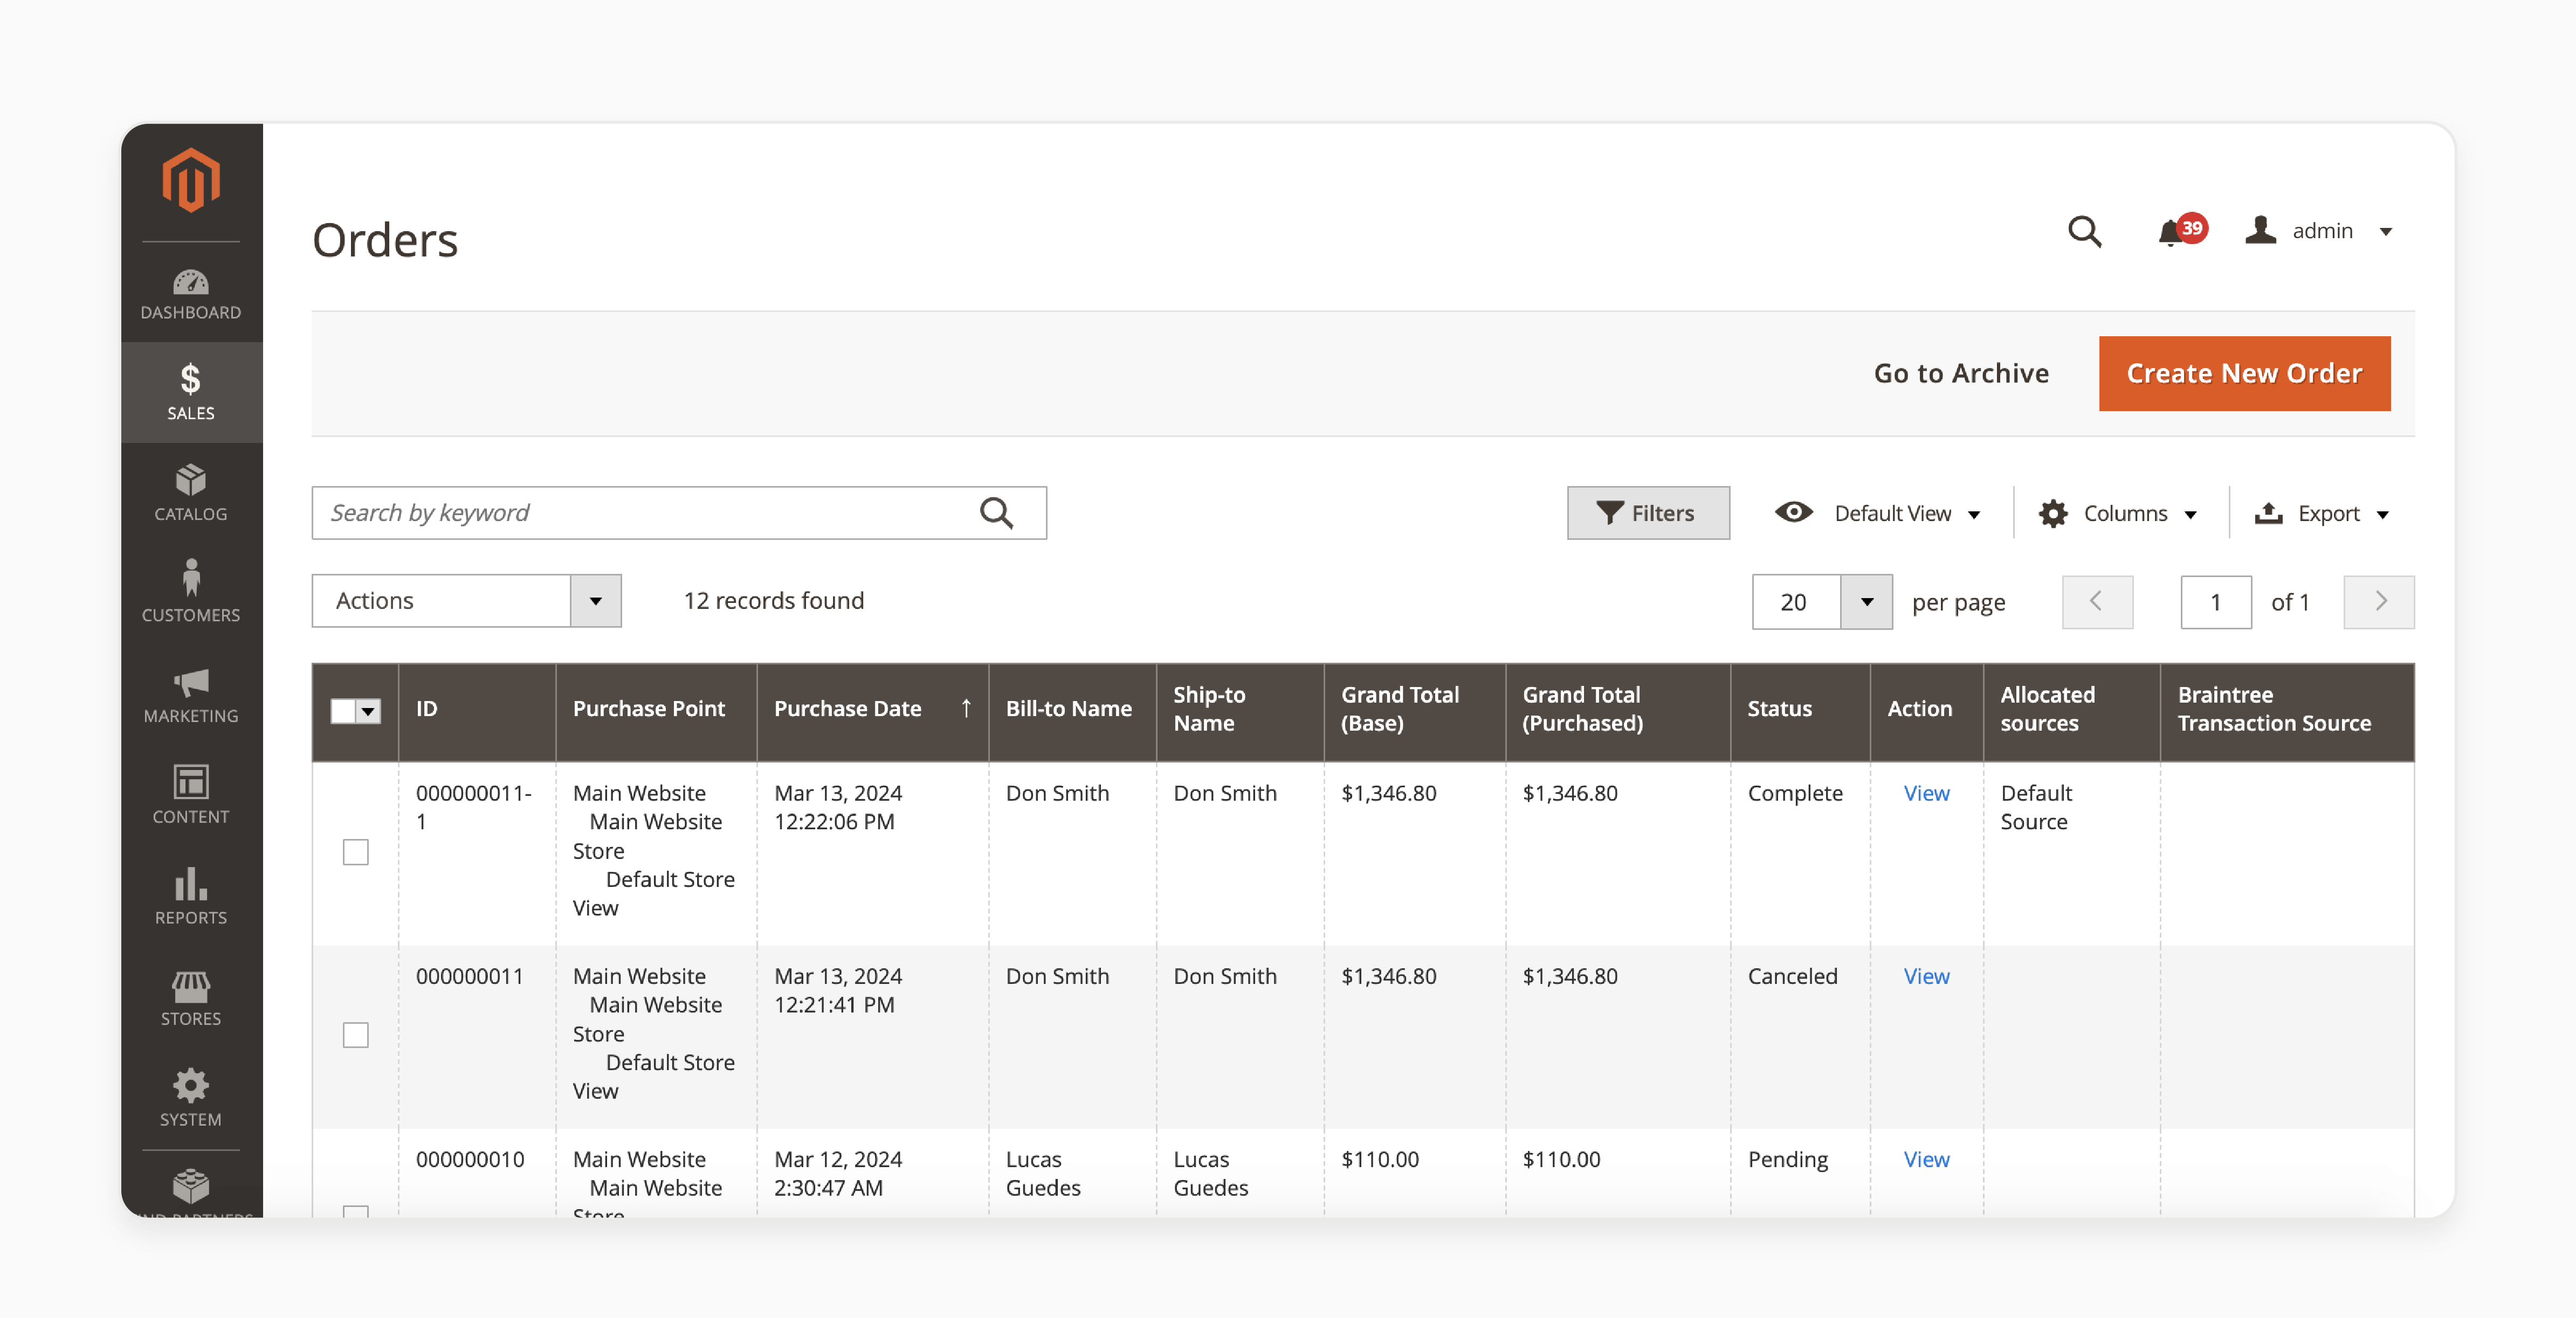This screenshot has width=2576, height=1318.
Task: Open the Reports sidebar menu
Action: pyautogui.click(x=190, y=896)
